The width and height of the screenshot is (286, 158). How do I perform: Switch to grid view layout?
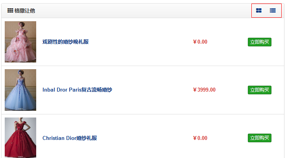pyautogui.click(x=259, y=11)
